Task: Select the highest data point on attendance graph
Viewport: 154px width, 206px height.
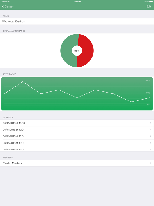Action: pyautogui.click(x=23, y=82)
